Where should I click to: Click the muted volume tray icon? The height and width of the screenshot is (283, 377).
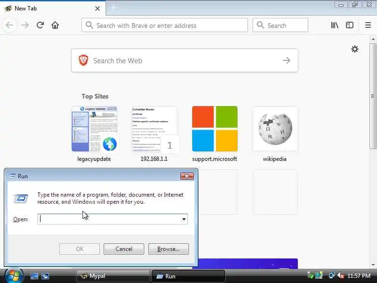340,275
